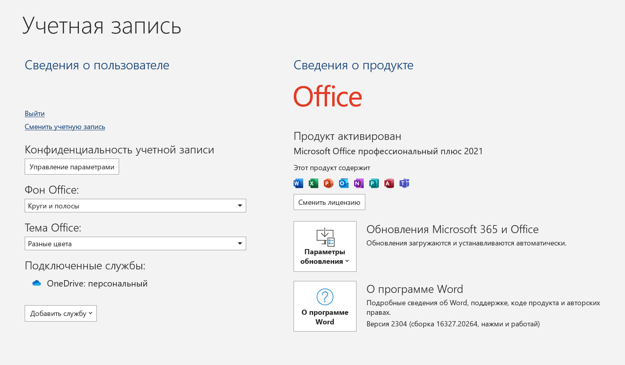This screenshot has height=365, width=625.
Task: Click the OneNote app icon
Action: point(359,183)
